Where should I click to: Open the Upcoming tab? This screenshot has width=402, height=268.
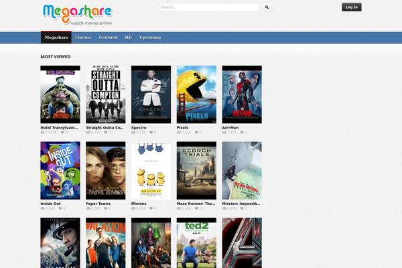[150, 38]
